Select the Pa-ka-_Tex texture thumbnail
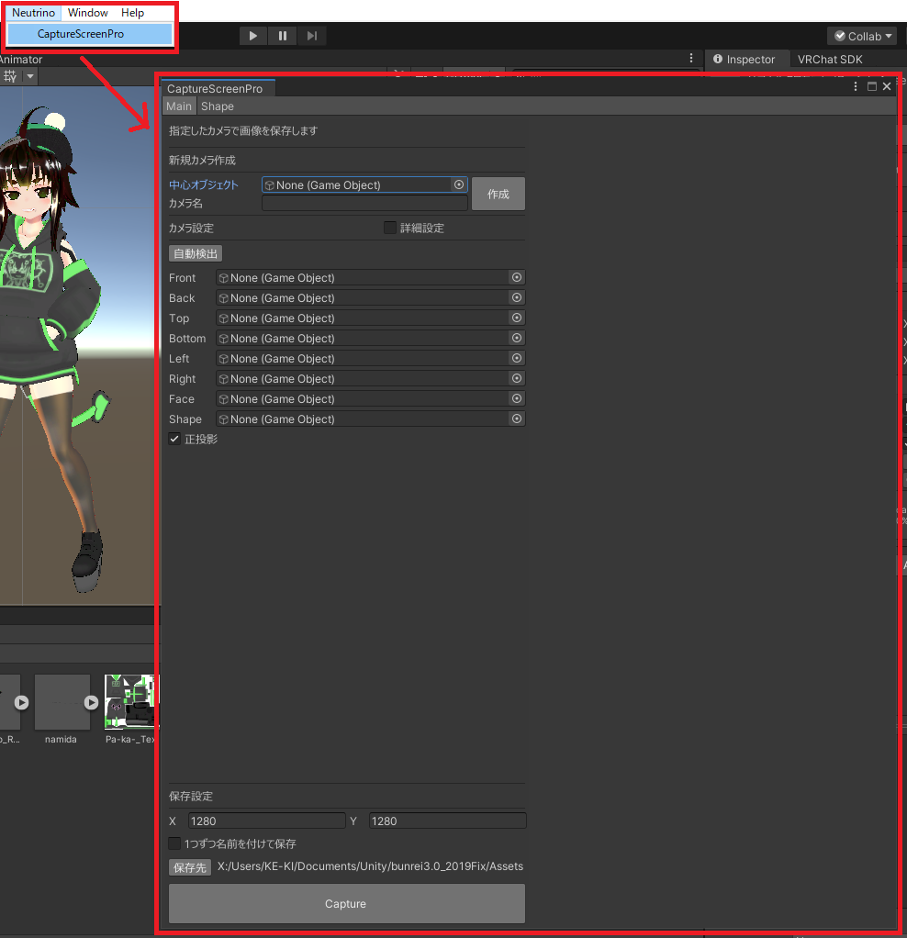 click(129, 702)
